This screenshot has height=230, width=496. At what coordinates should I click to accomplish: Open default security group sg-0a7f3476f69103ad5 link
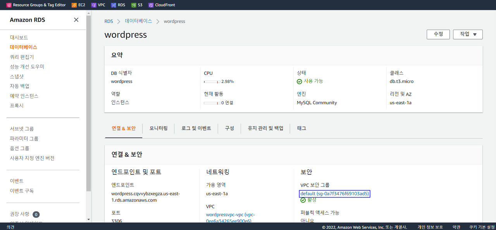335,193
